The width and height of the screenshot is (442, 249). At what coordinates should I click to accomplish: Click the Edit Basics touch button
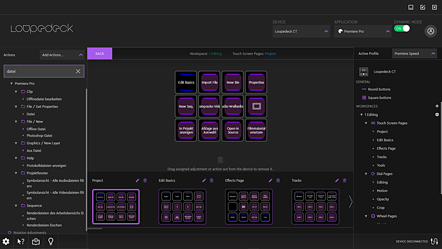point(186,82)
